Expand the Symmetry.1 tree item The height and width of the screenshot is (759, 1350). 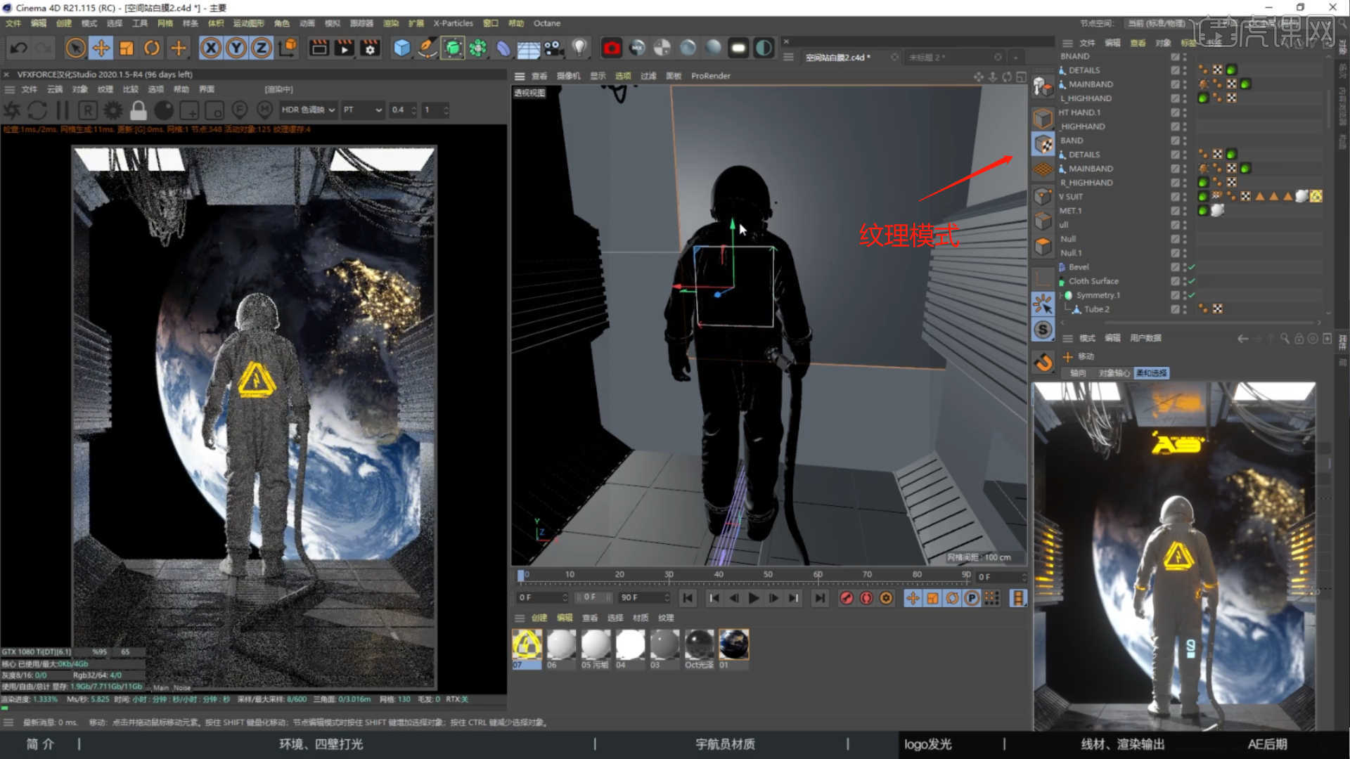(x=1061, y=295)
